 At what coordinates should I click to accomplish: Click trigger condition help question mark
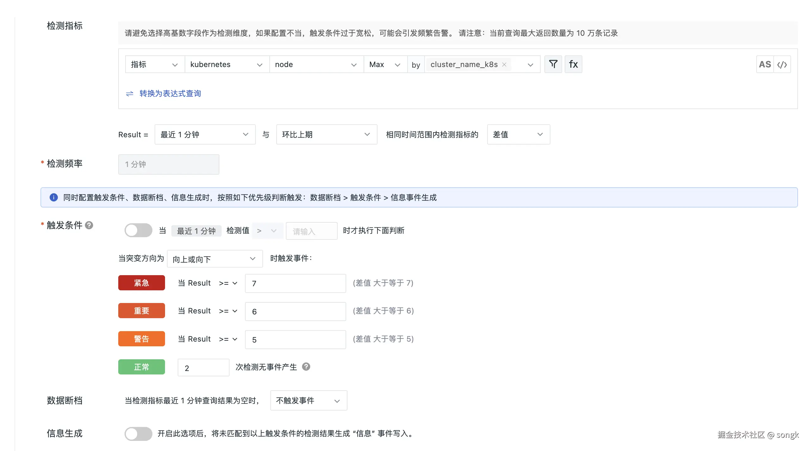tap(89, 225)
